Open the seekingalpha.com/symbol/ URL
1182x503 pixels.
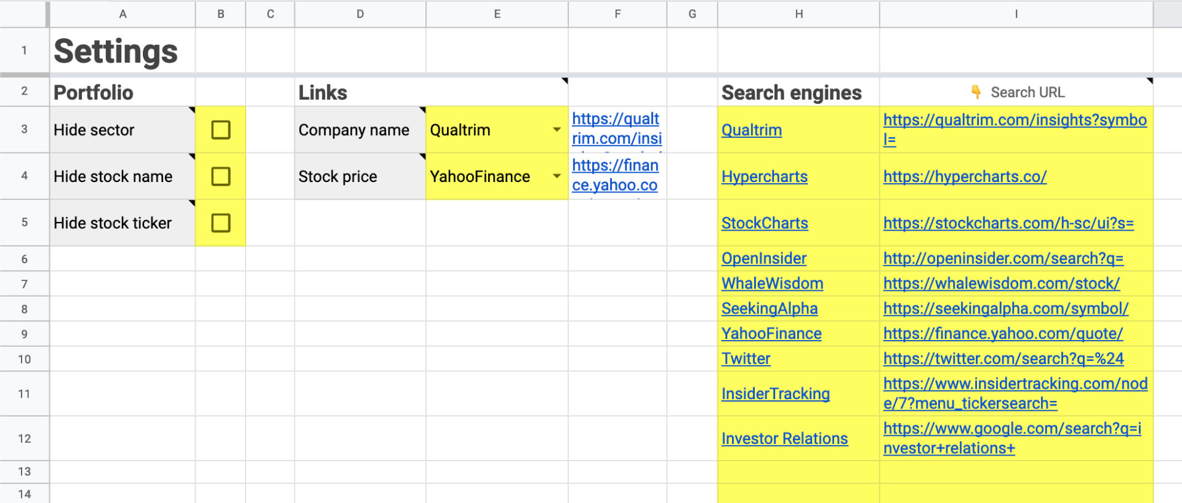(1006, 309)
